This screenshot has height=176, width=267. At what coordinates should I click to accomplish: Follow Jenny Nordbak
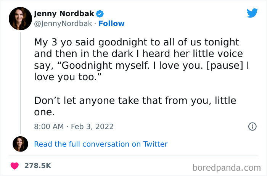click(111, 24)
